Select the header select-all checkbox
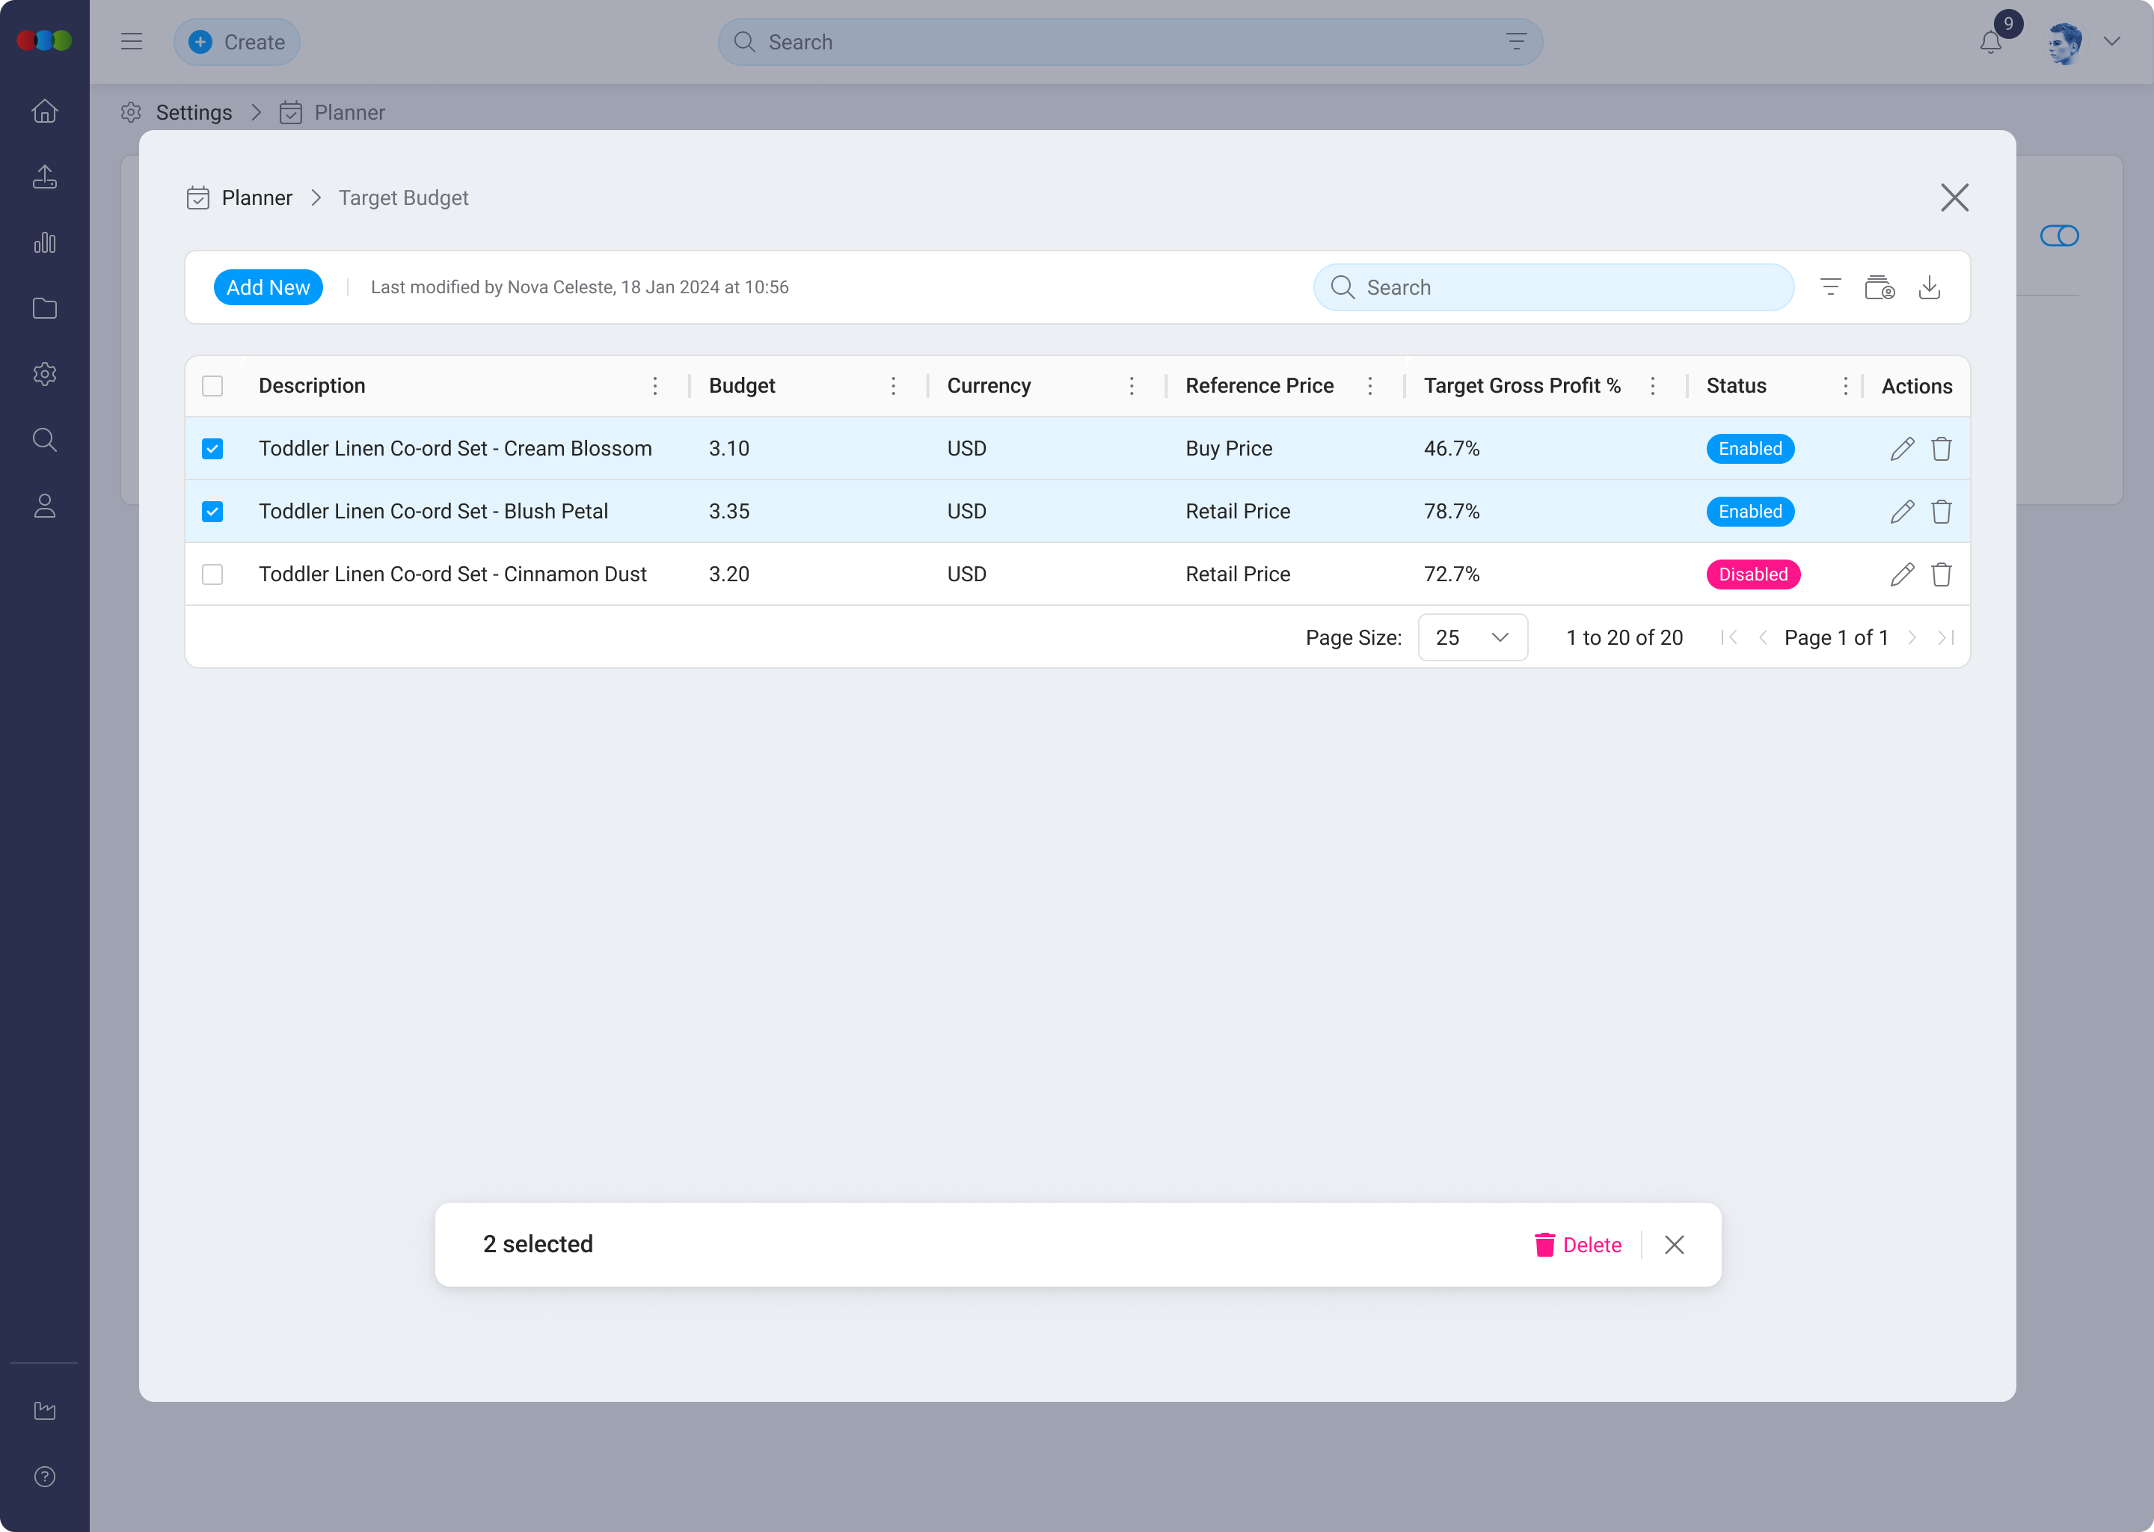This screenshot has width=2154, height=1532. point(212,386)
